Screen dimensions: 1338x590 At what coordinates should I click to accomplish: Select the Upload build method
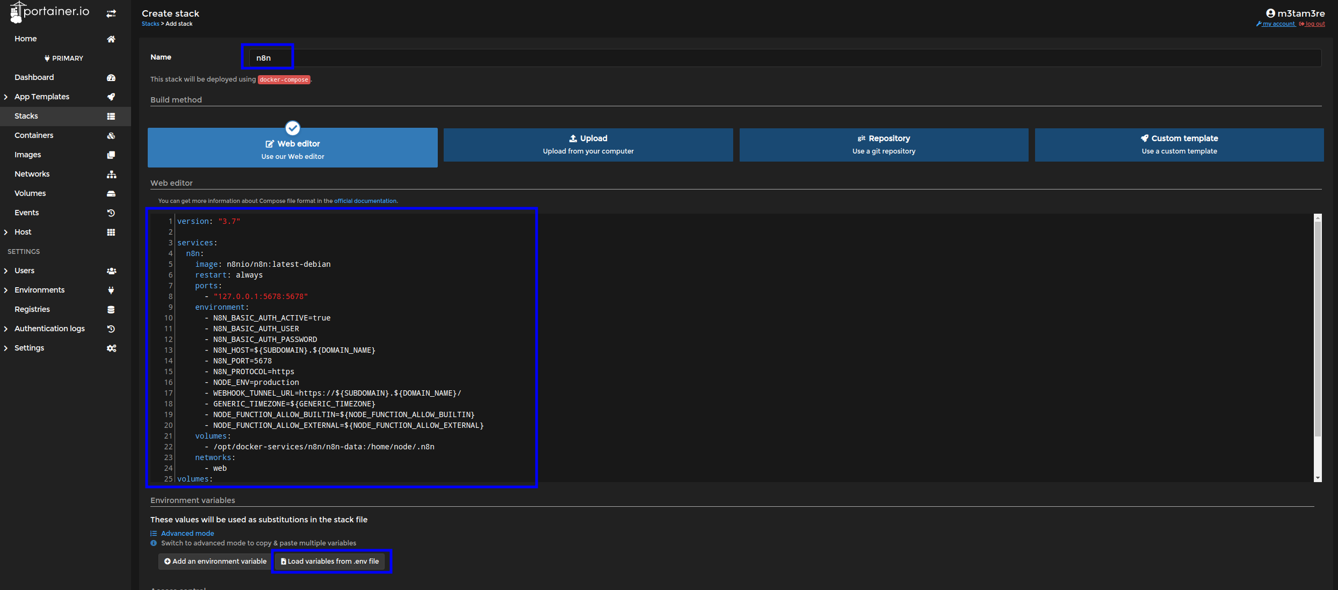(588, 145)
